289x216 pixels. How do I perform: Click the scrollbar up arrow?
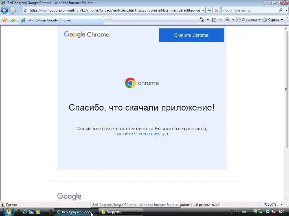click(286, 28)
